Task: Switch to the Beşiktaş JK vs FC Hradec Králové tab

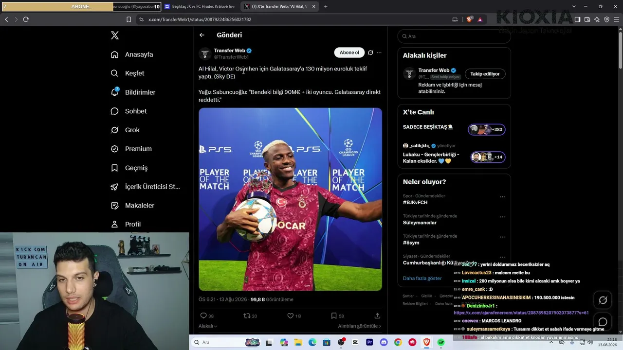Action: pyautogui.click(x=200, y=6)
